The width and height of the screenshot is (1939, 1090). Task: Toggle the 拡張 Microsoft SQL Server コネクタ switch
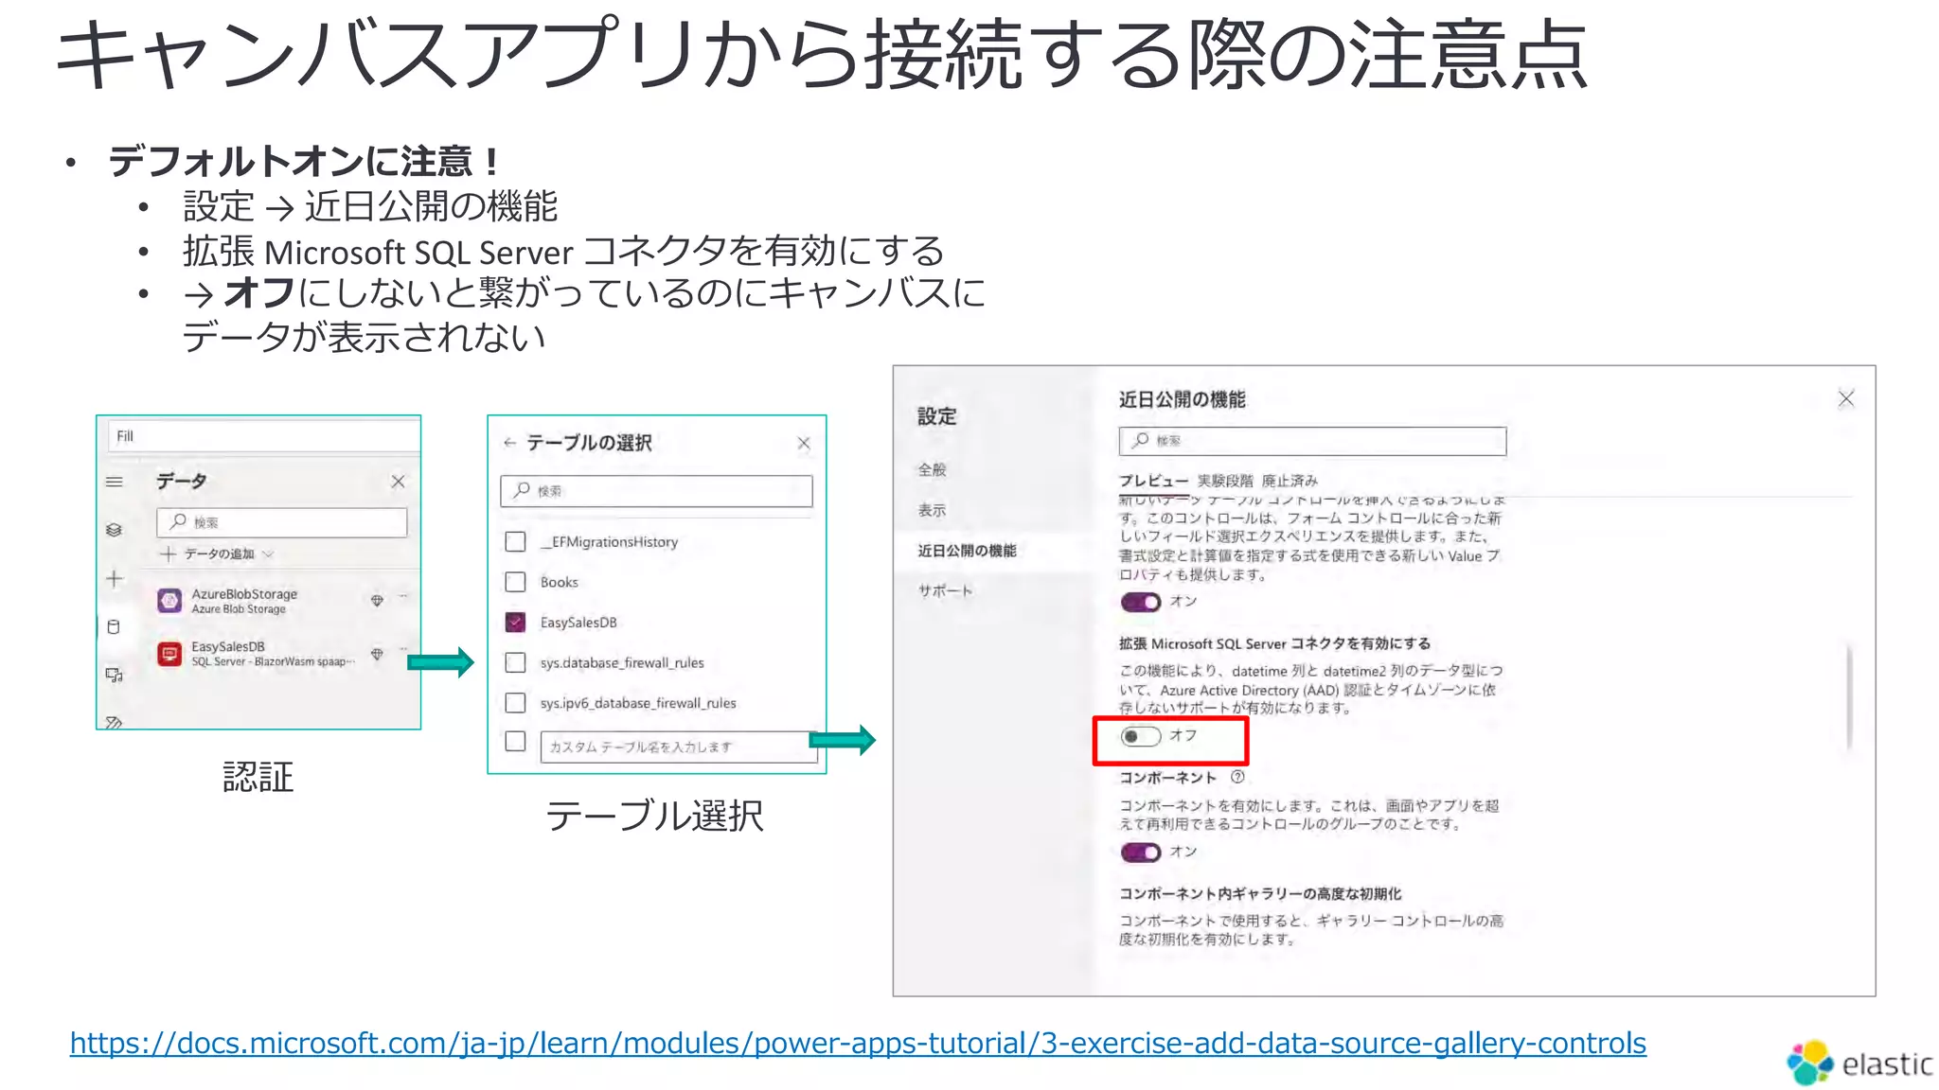click(1140, 736)
